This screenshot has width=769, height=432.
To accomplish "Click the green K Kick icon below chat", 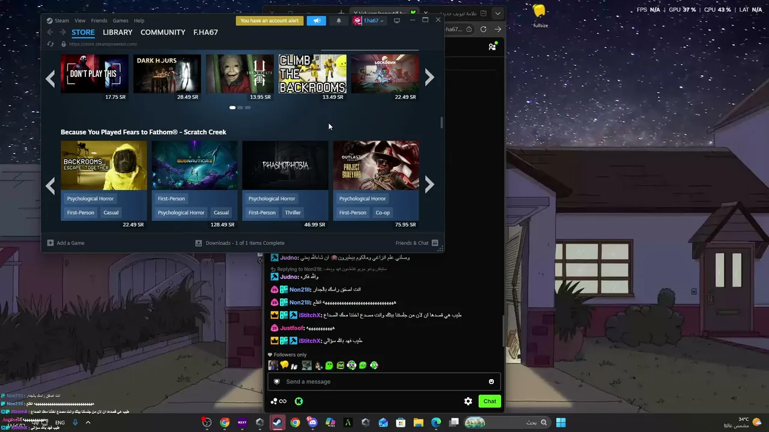I will [299, 401].
